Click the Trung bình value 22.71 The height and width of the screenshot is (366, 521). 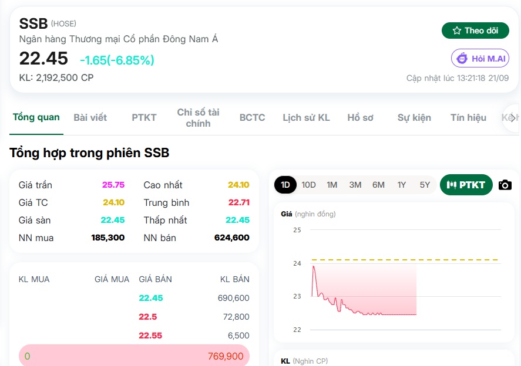point(239,202)
